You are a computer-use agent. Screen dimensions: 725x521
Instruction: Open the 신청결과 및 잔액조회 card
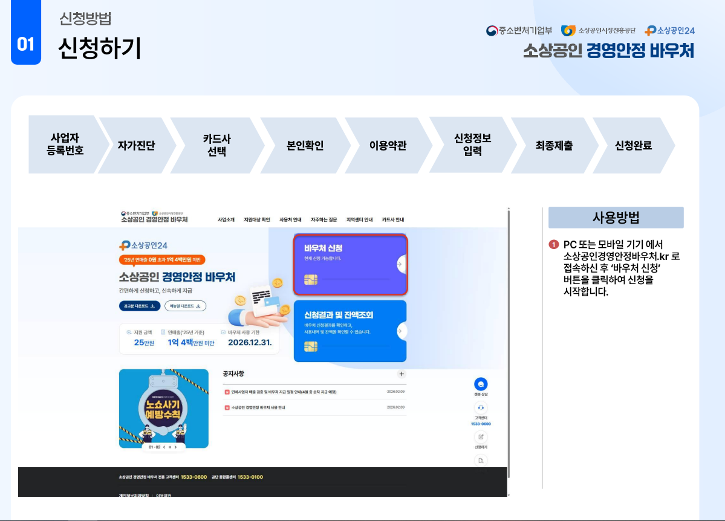pos(350,331)
